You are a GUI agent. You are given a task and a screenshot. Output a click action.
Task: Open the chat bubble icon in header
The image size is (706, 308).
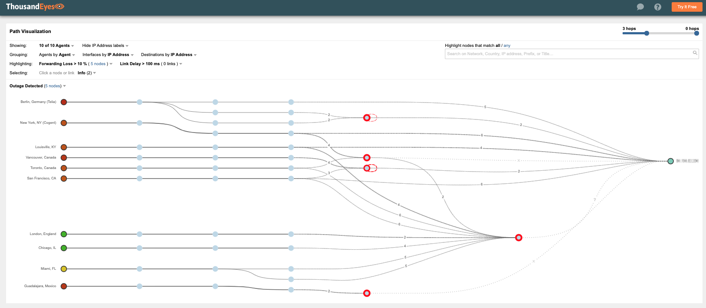point(640,7)
